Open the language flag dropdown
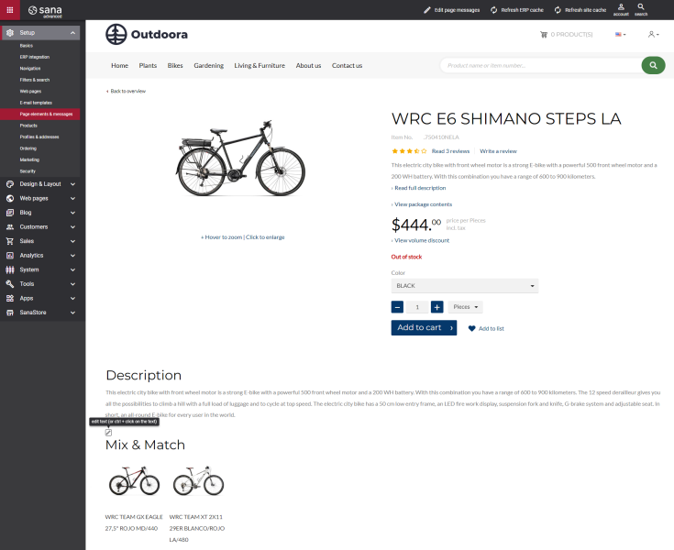 (621, 35)
